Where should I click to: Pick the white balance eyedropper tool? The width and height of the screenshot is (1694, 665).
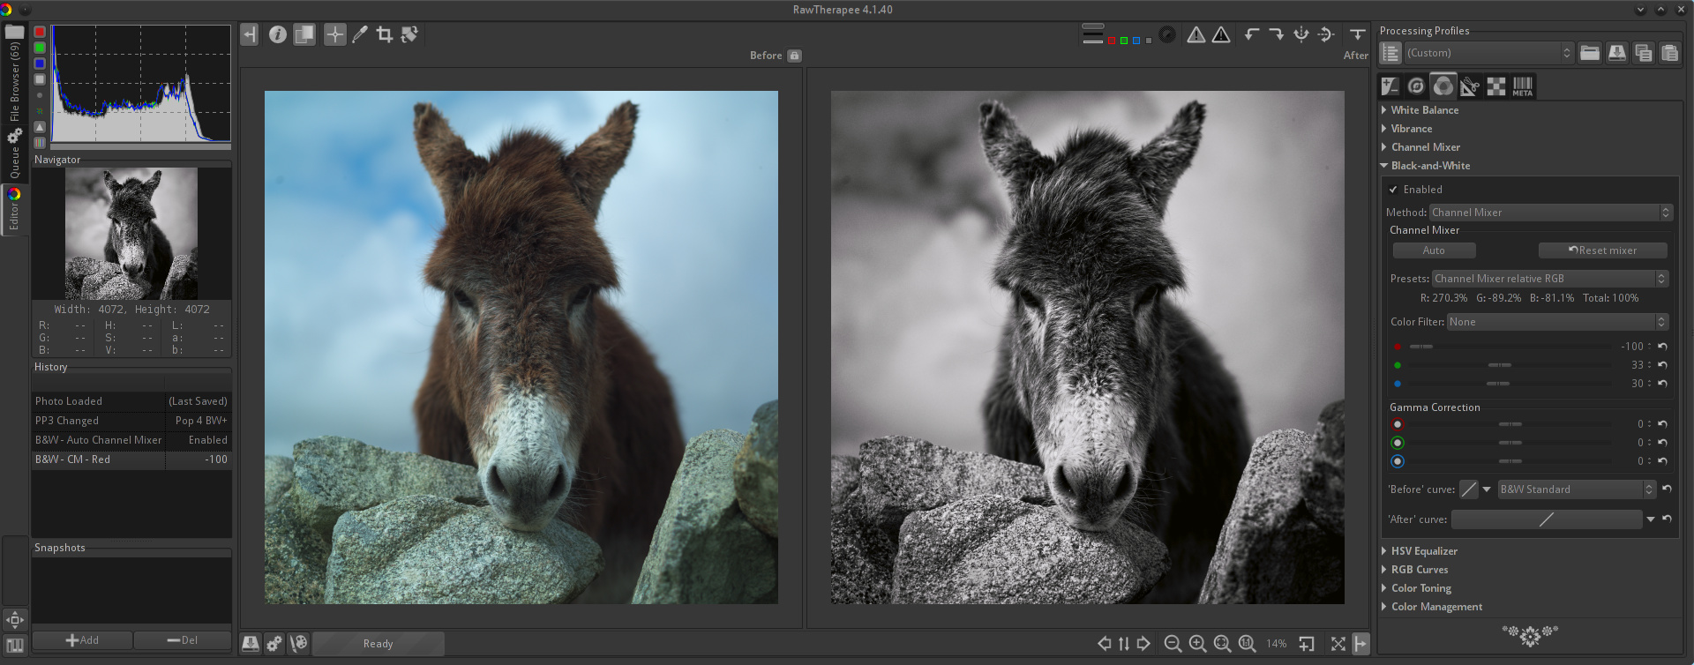[x=360, y=34]
